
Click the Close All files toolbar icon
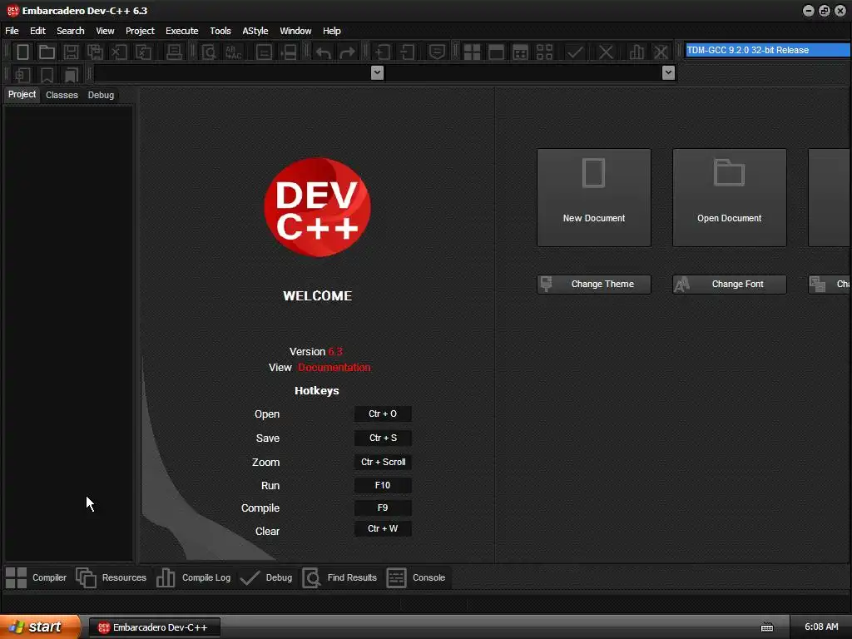[143, 52]
